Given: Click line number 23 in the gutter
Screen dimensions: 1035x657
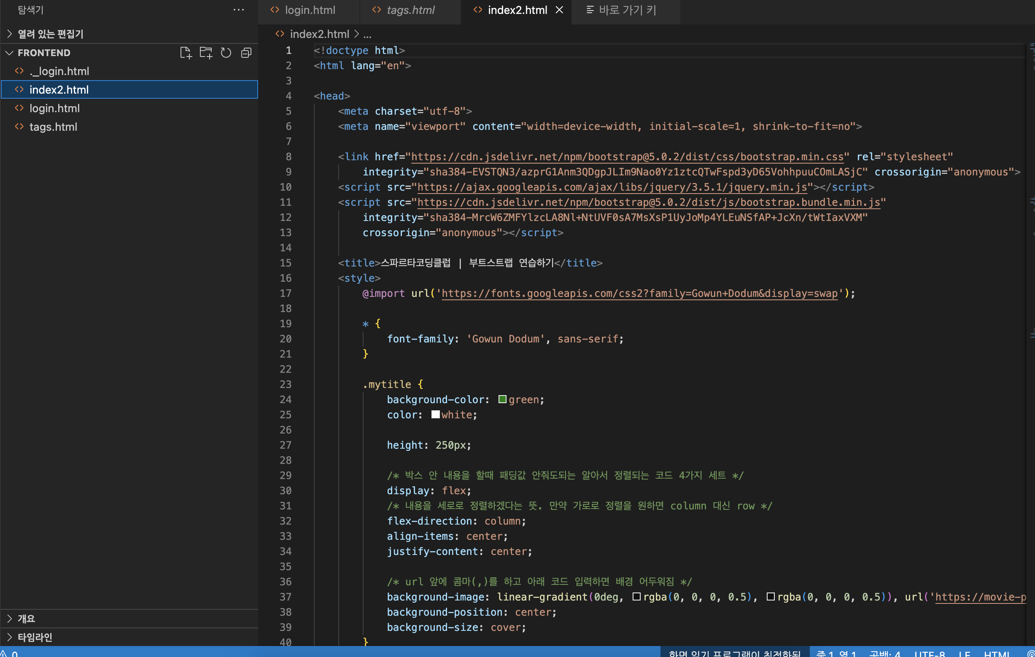Looking at the screenshot, I should tap(286, 385).
